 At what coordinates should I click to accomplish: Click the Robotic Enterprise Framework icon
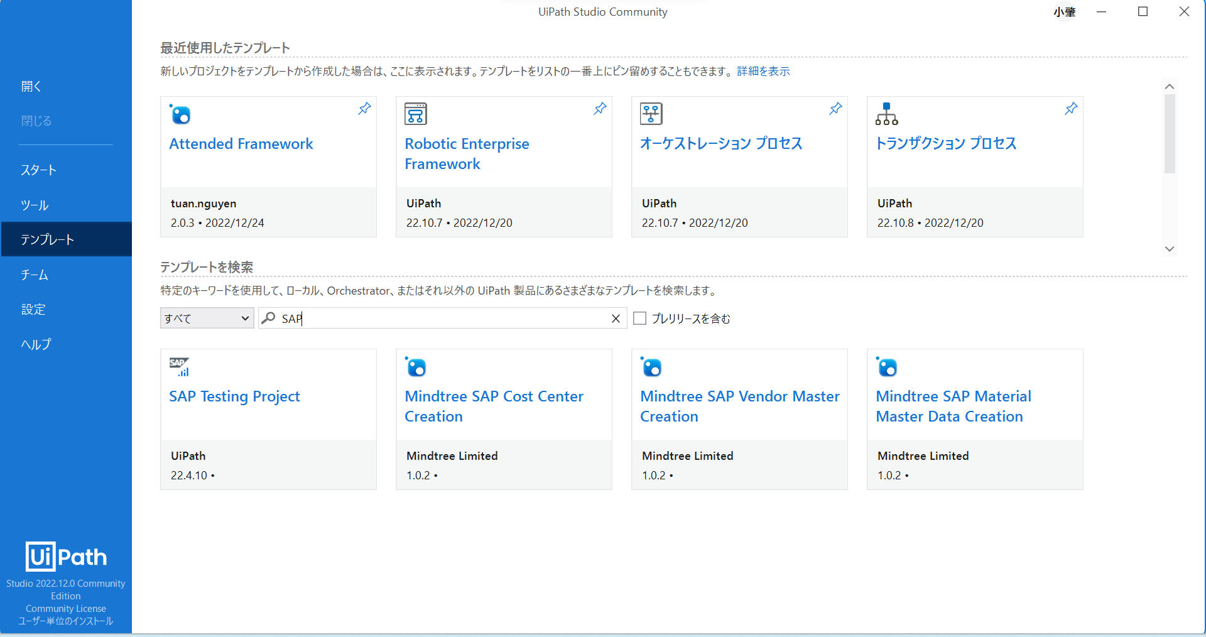tap(416, 114)
